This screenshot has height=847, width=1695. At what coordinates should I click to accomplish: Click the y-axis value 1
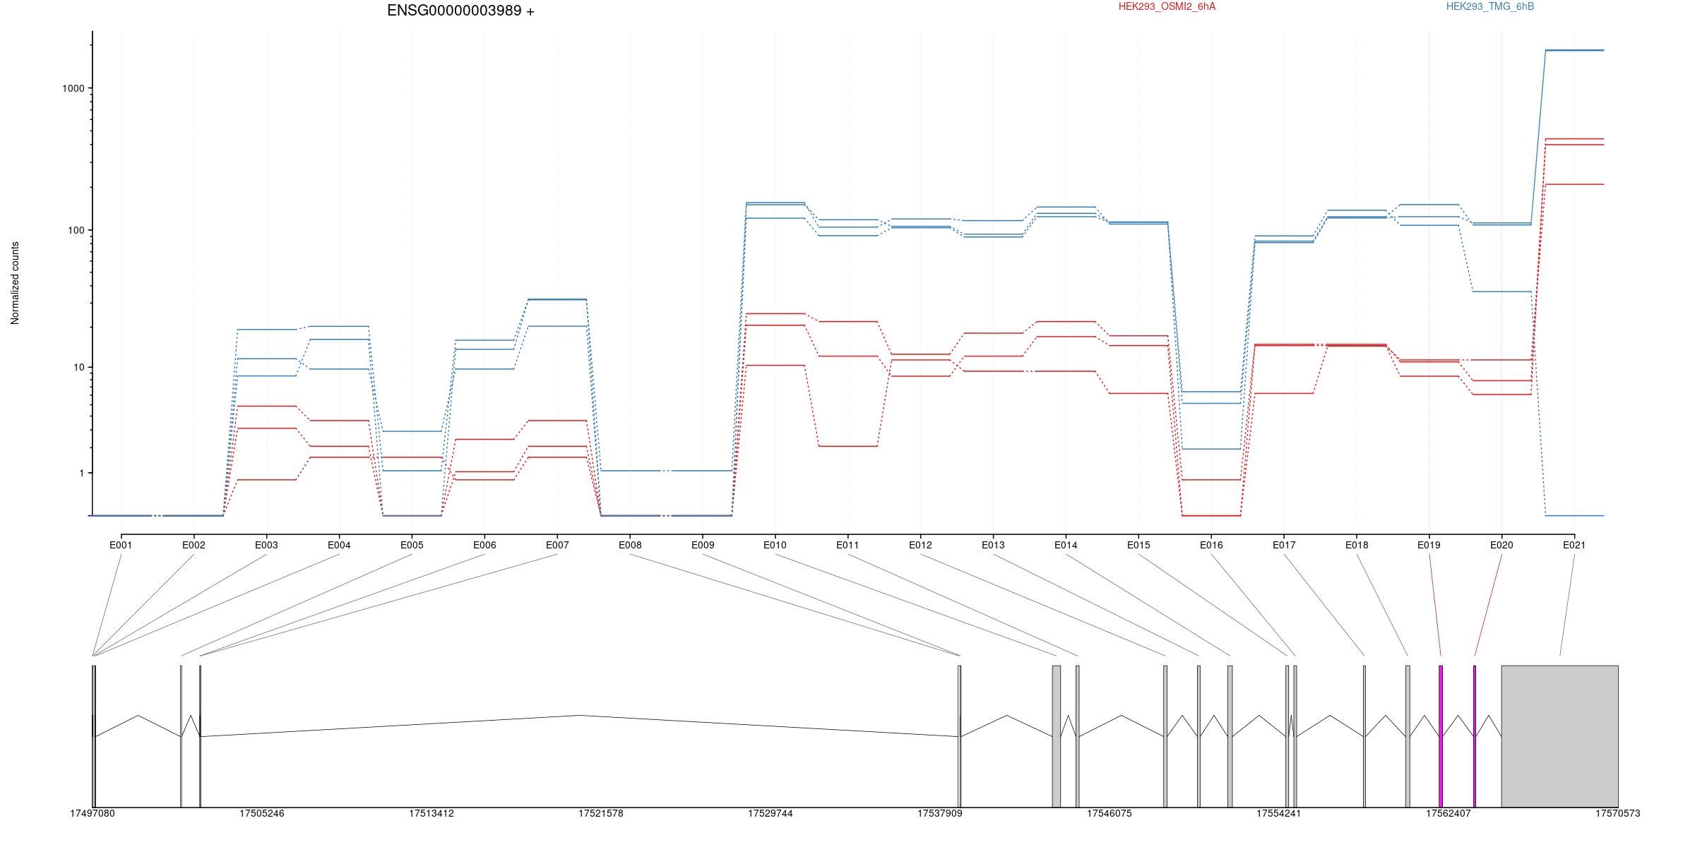tap(82, 473)
